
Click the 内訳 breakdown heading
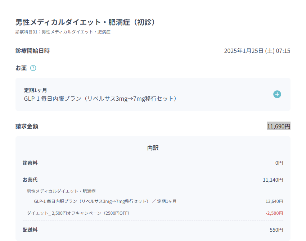(153, 148)
